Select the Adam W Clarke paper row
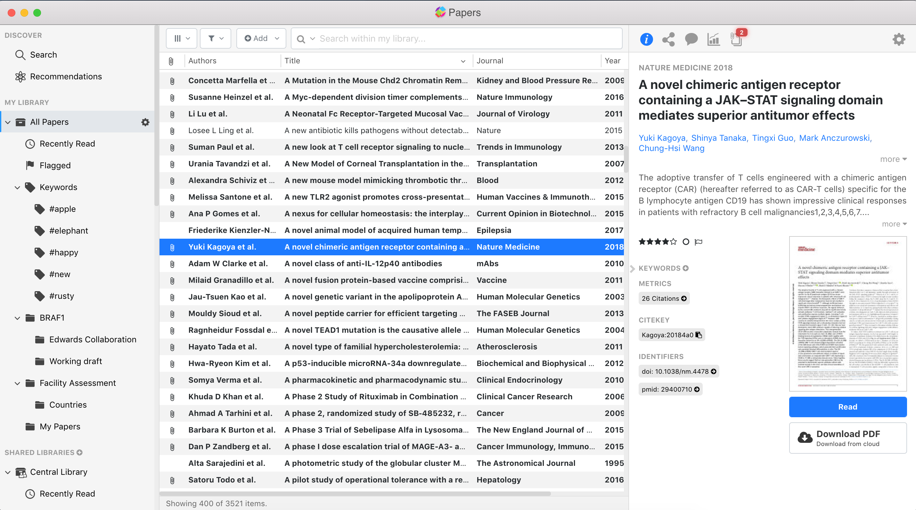Viewport: 916px width, 510px height. point(392,264)
